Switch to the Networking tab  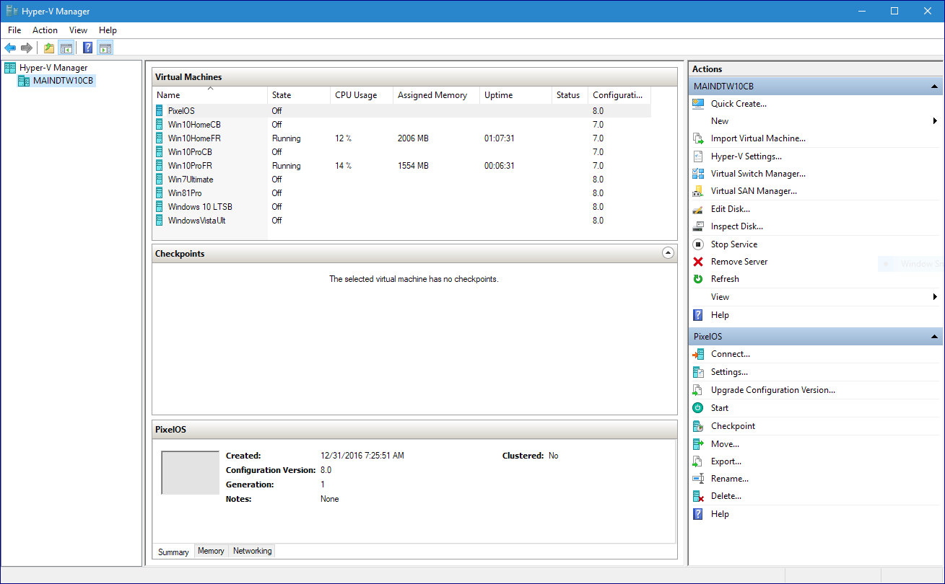[252, 551]
